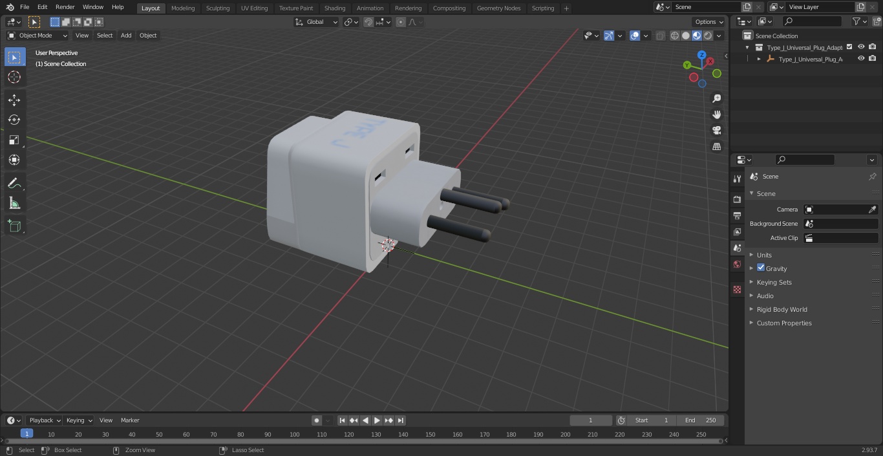Open the Add menu in viewport header
Viewport: 883px width, 456px height.
(x=126, y=36)
